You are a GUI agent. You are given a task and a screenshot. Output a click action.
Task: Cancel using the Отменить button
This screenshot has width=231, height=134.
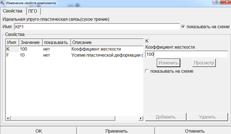pos(195,131)
